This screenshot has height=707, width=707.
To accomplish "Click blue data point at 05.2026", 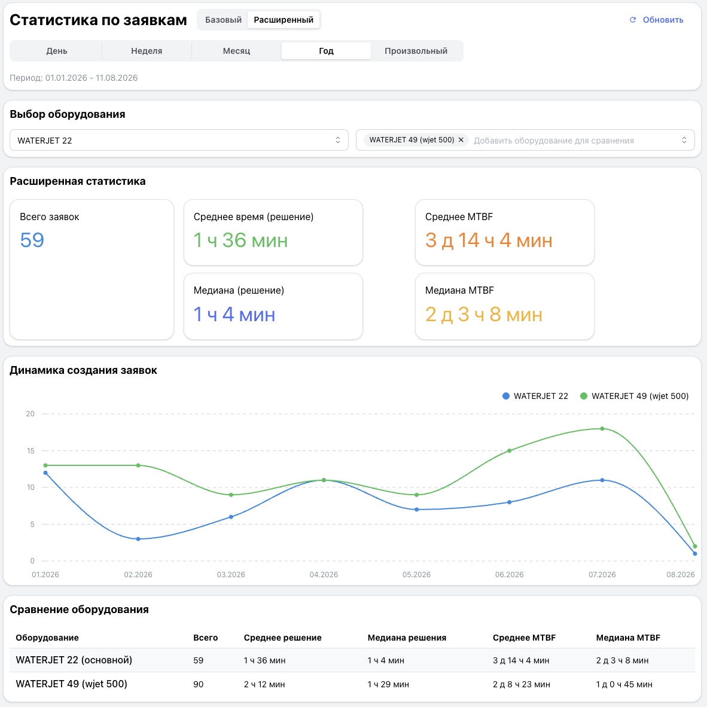I will coord(417,510).
